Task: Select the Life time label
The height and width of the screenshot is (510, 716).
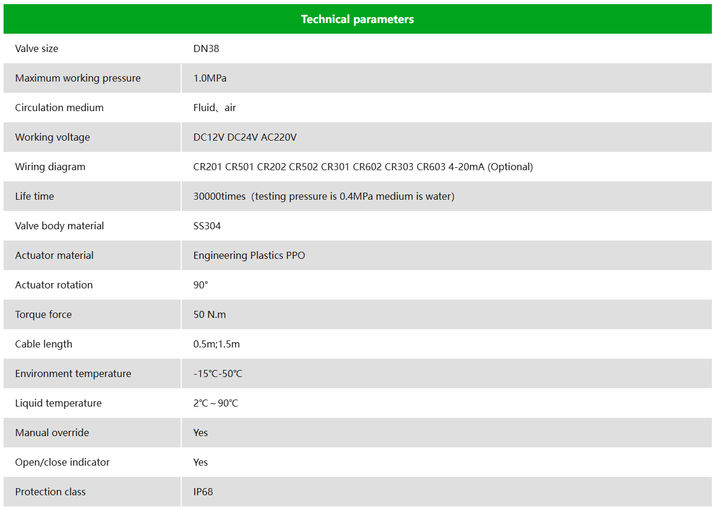Action: click(35, 196)
